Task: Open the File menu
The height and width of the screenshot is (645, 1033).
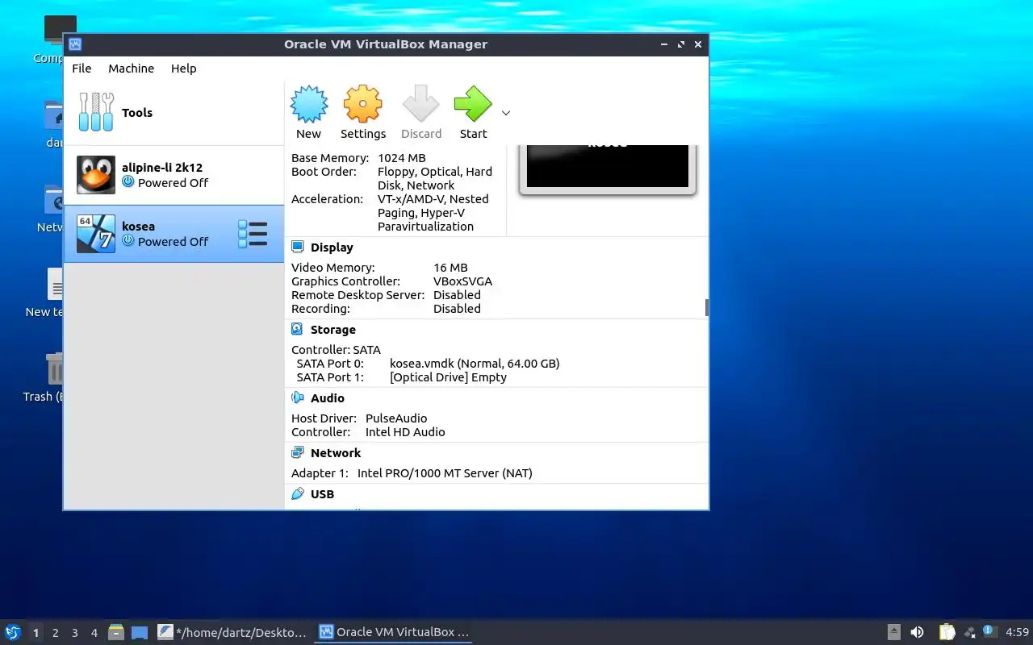Action: coord(82,69)
